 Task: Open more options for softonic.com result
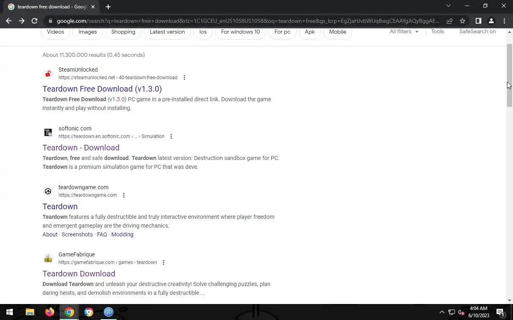click(x=171, y=136)
